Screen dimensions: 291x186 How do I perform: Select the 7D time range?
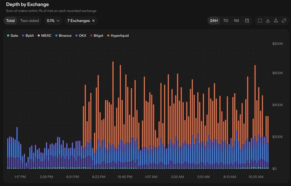tap(226, 21)
